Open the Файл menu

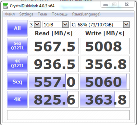10,14
